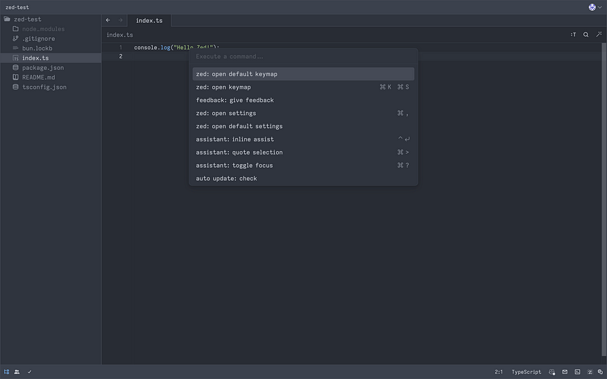Toggle inlay hints icon in editor toolbar

(573, 35)
